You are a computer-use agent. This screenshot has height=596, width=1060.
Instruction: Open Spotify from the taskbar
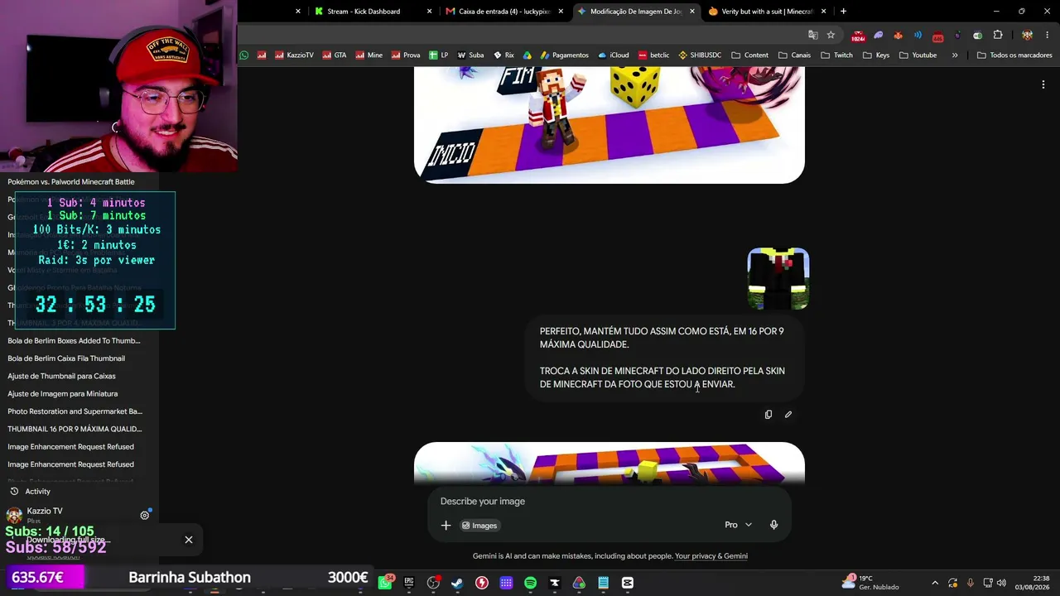(x=530, y=583)
